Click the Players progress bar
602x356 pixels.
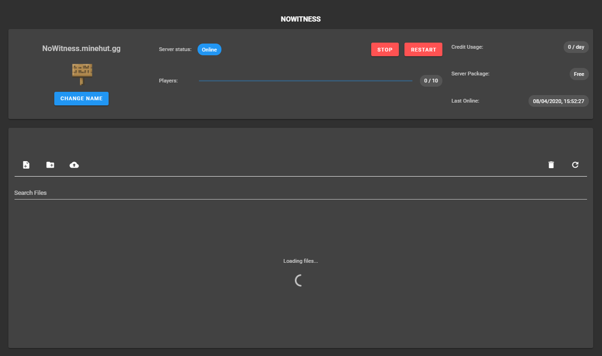[306, 81]
